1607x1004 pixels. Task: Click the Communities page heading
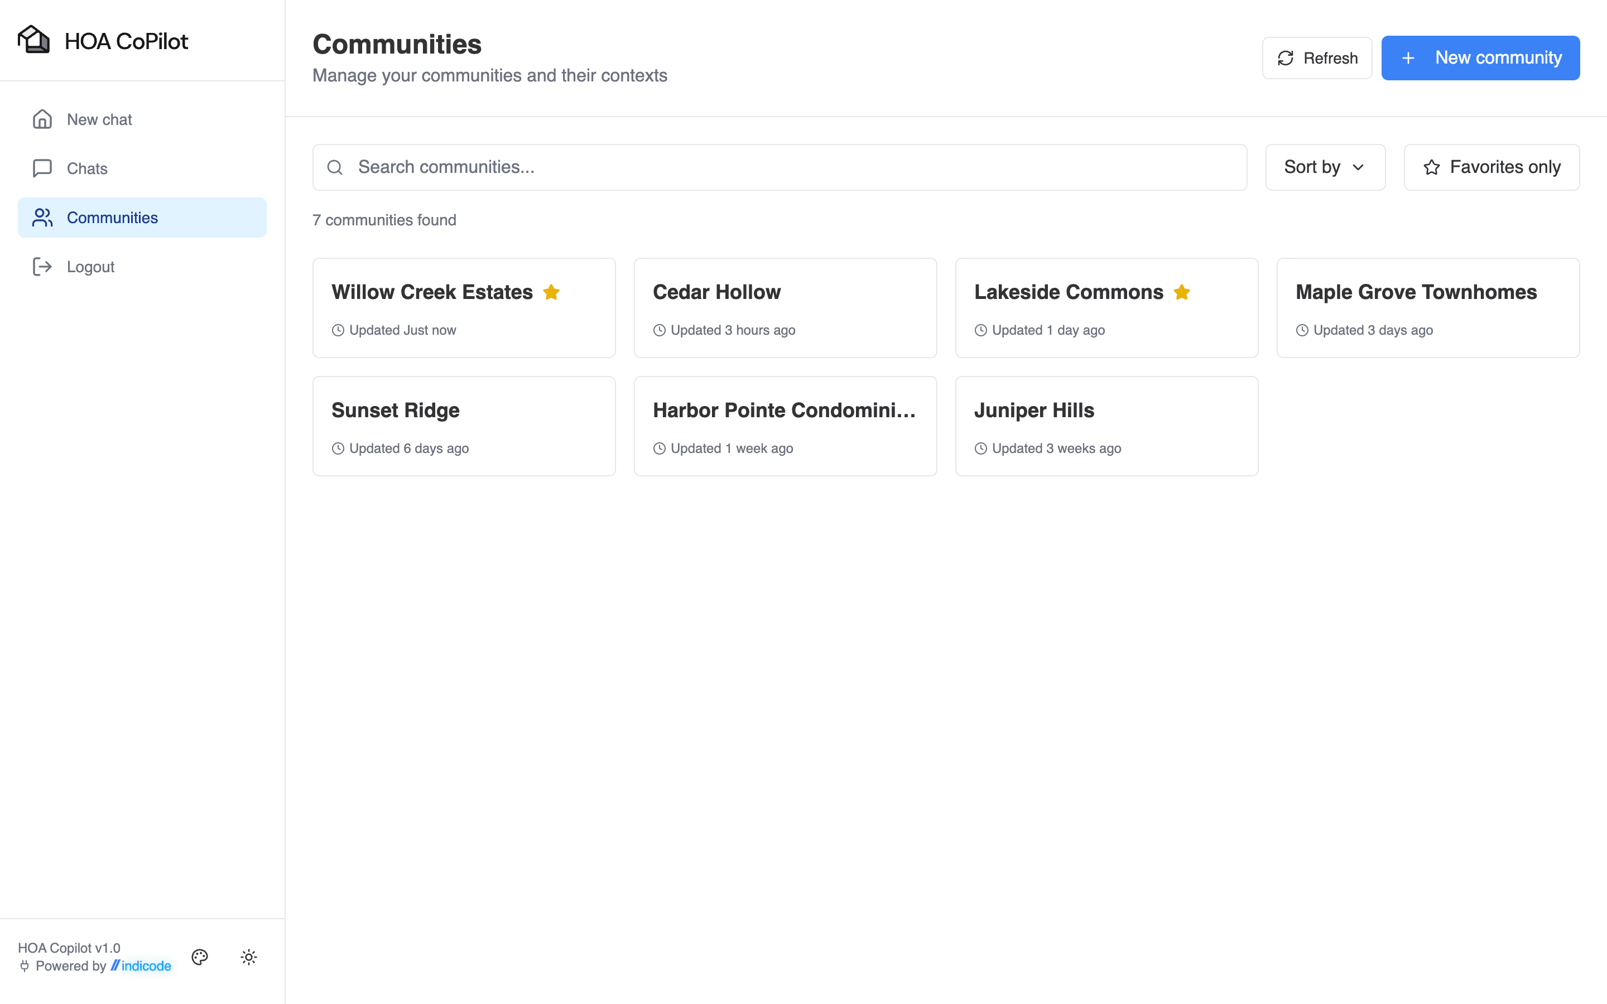click(397, 45)
